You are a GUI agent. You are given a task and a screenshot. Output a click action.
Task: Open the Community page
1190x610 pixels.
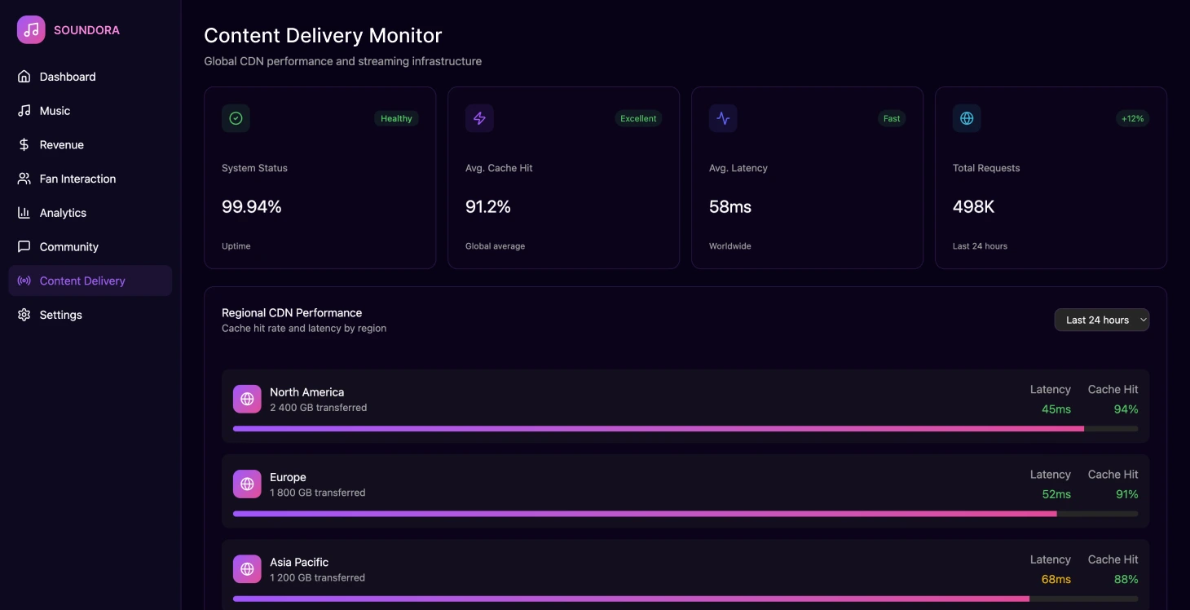pos(68,247)
